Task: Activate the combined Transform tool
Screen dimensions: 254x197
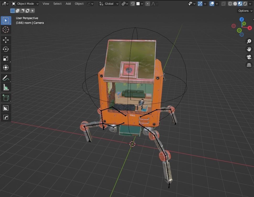Action: [6, 67]
